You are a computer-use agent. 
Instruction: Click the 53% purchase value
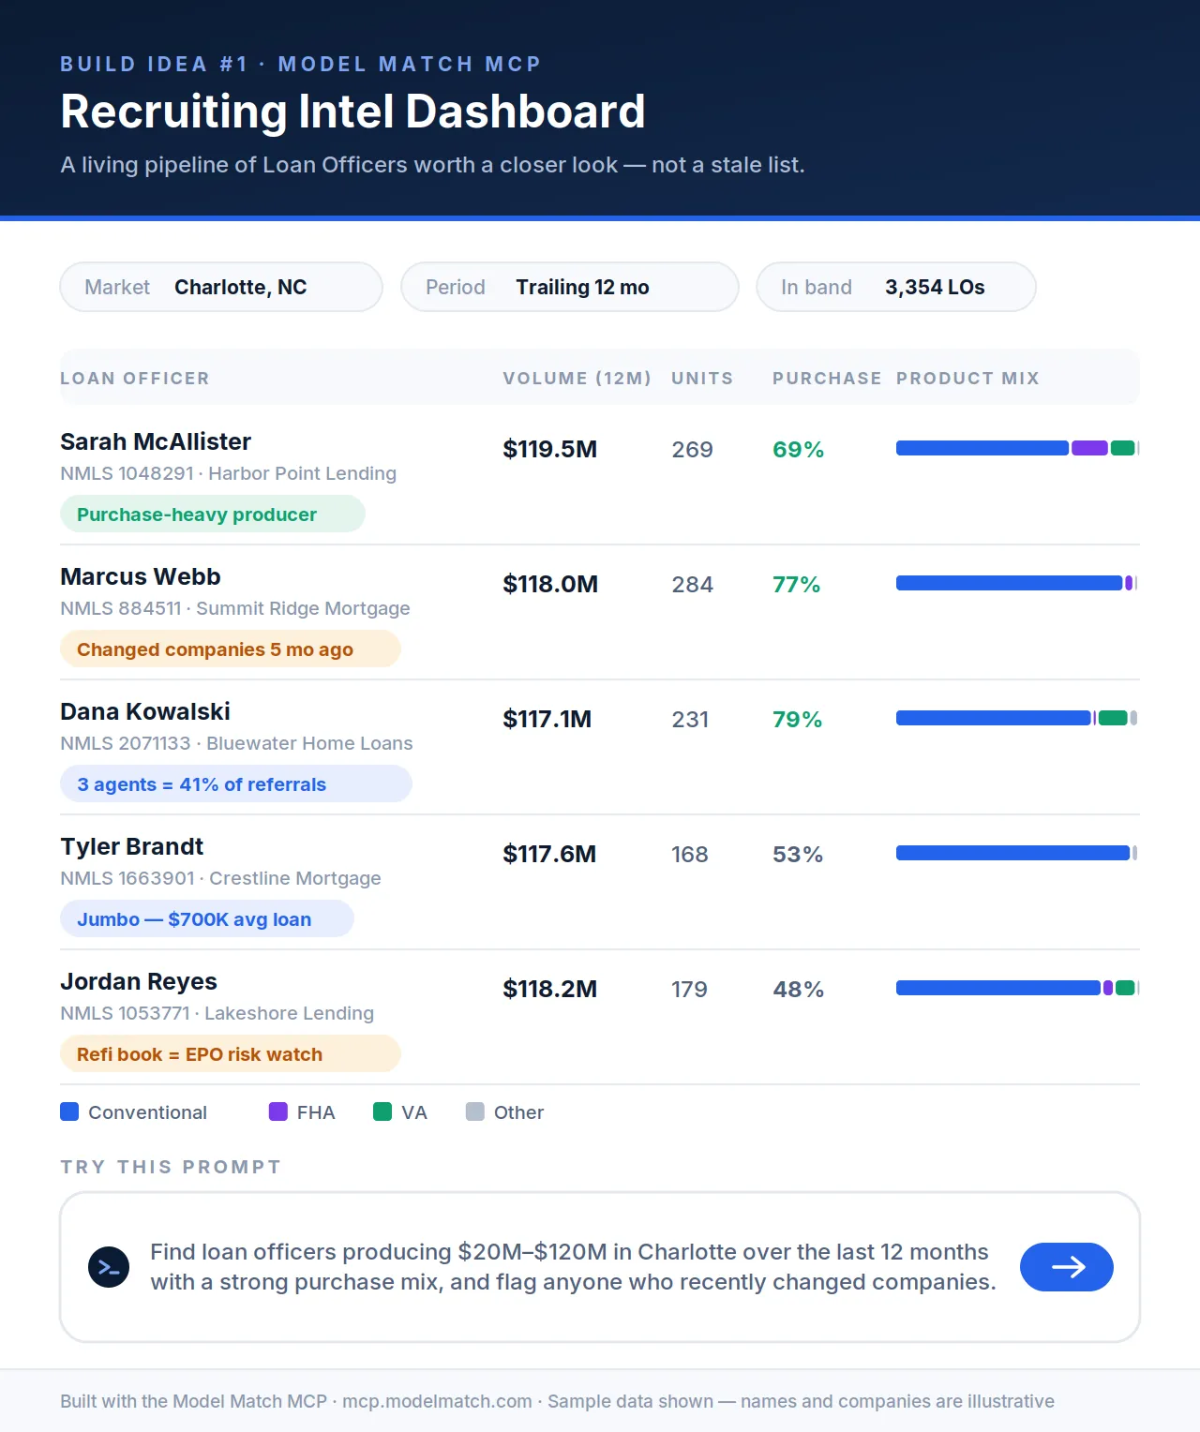pyautogui.click(x=798, y=854)
